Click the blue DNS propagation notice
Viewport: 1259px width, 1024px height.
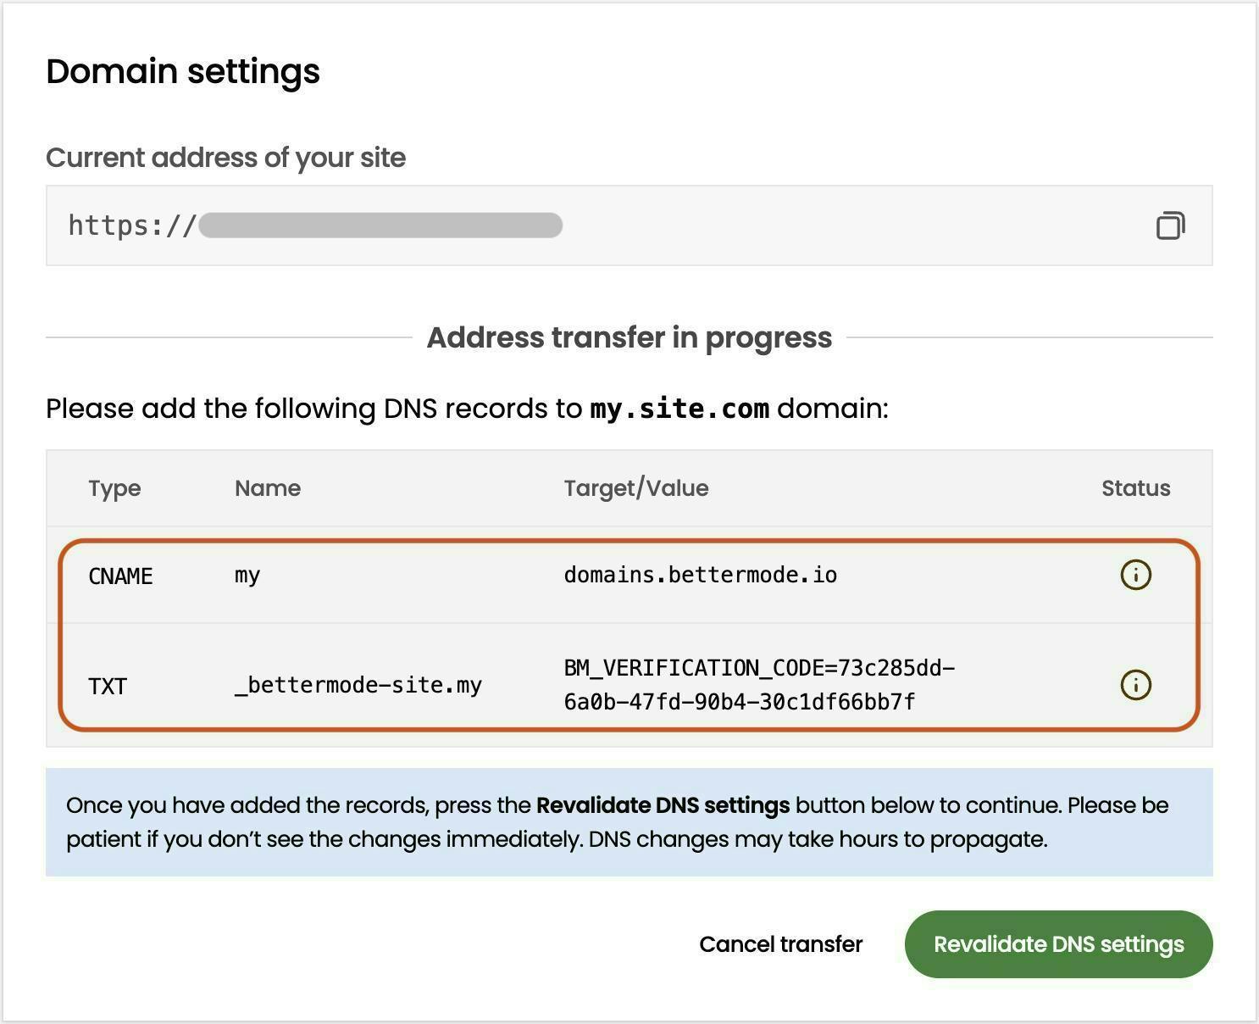629,822
